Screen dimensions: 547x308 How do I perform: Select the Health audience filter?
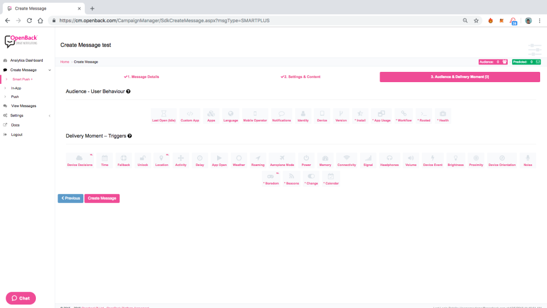tap(443, 116)
